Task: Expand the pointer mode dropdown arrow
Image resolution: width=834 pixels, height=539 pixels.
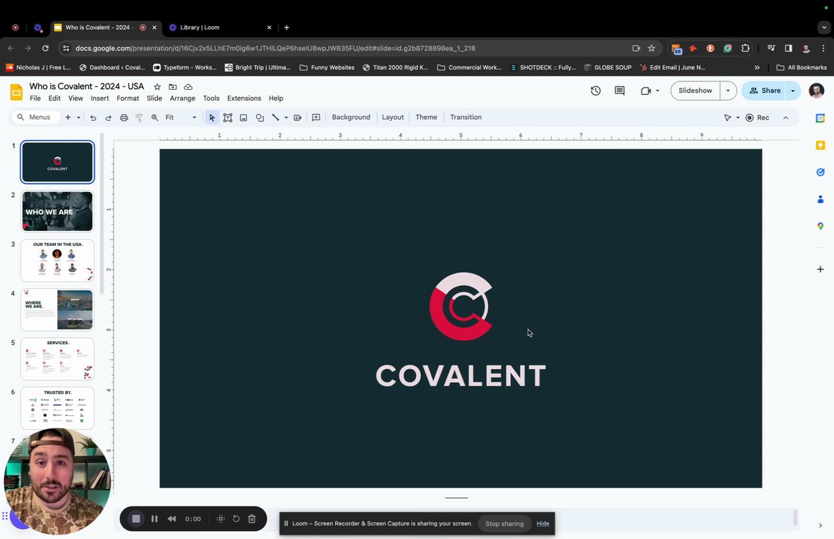Action: coord(738,118)
